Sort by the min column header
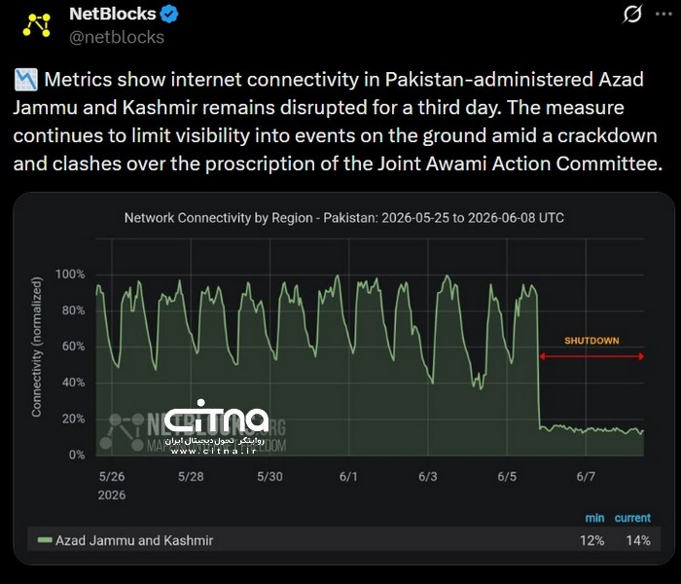This screenshot has width=681, height=584. tap(594, 518)
